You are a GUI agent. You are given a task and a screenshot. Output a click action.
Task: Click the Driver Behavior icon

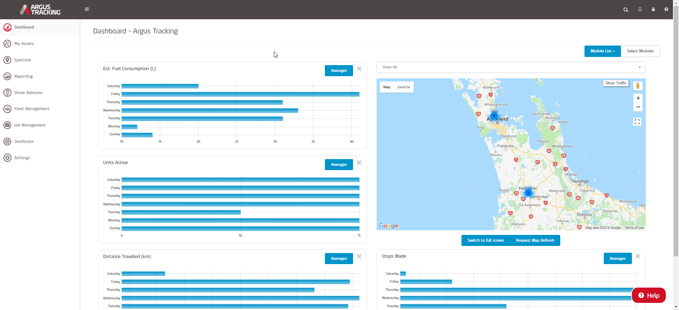(7, 93)
